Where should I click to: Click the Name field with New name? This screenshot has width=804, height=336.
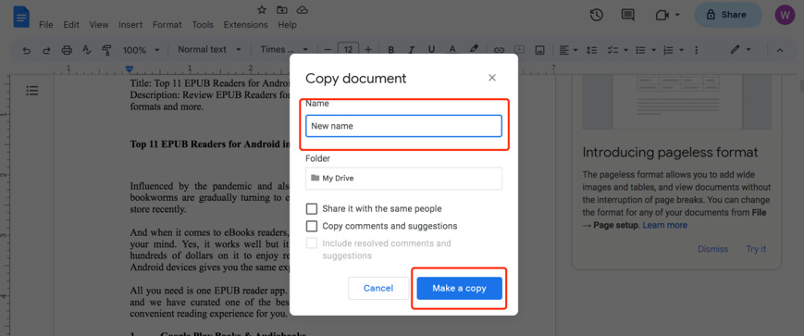pyautogui.click(x=403, y=126)
